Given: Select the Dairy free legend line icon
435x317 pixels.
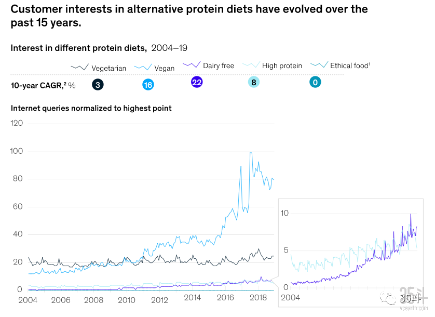Looking at the screenshot, I should click(x=192, y=65).
